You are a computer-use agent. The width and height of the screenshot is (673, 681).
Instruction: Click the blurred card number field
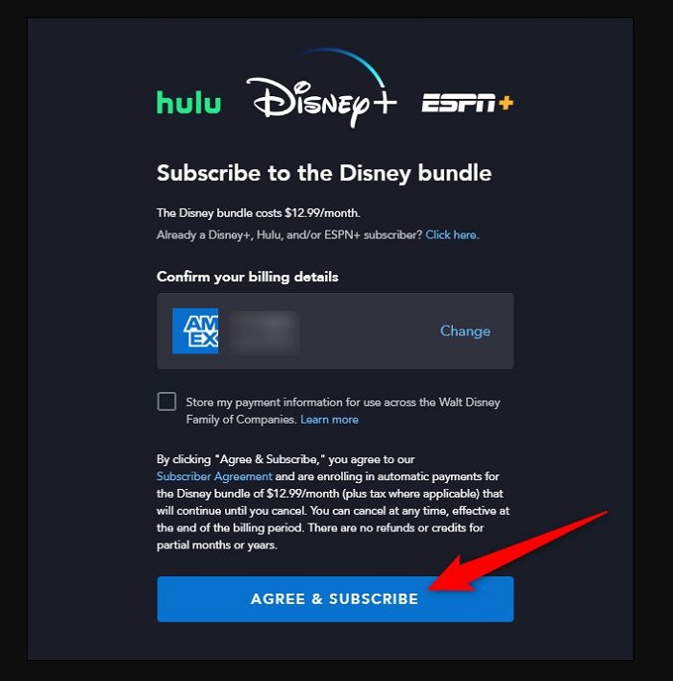pyautogui.click(x=264, y=331)
